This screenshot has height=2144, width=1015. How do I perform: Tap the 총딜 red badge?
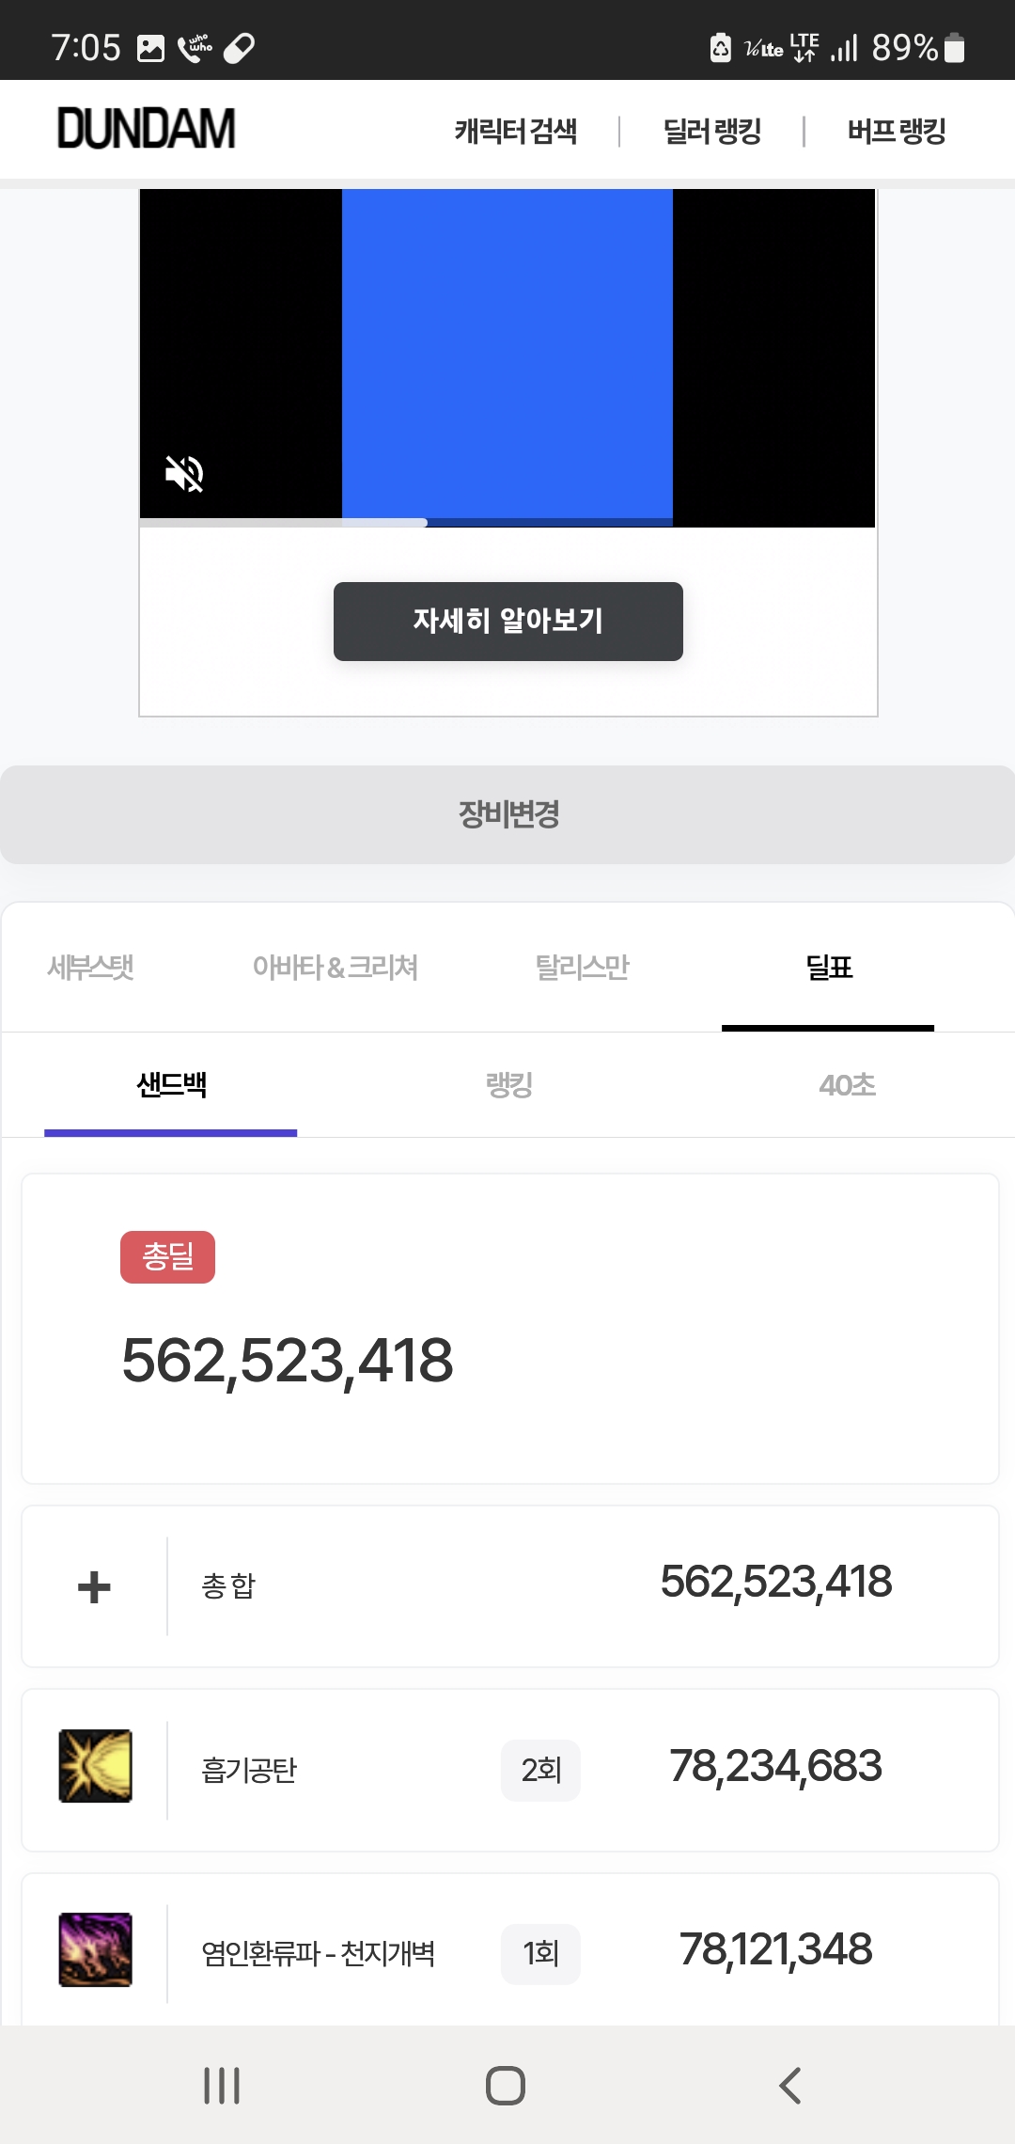pos(167,1256)
